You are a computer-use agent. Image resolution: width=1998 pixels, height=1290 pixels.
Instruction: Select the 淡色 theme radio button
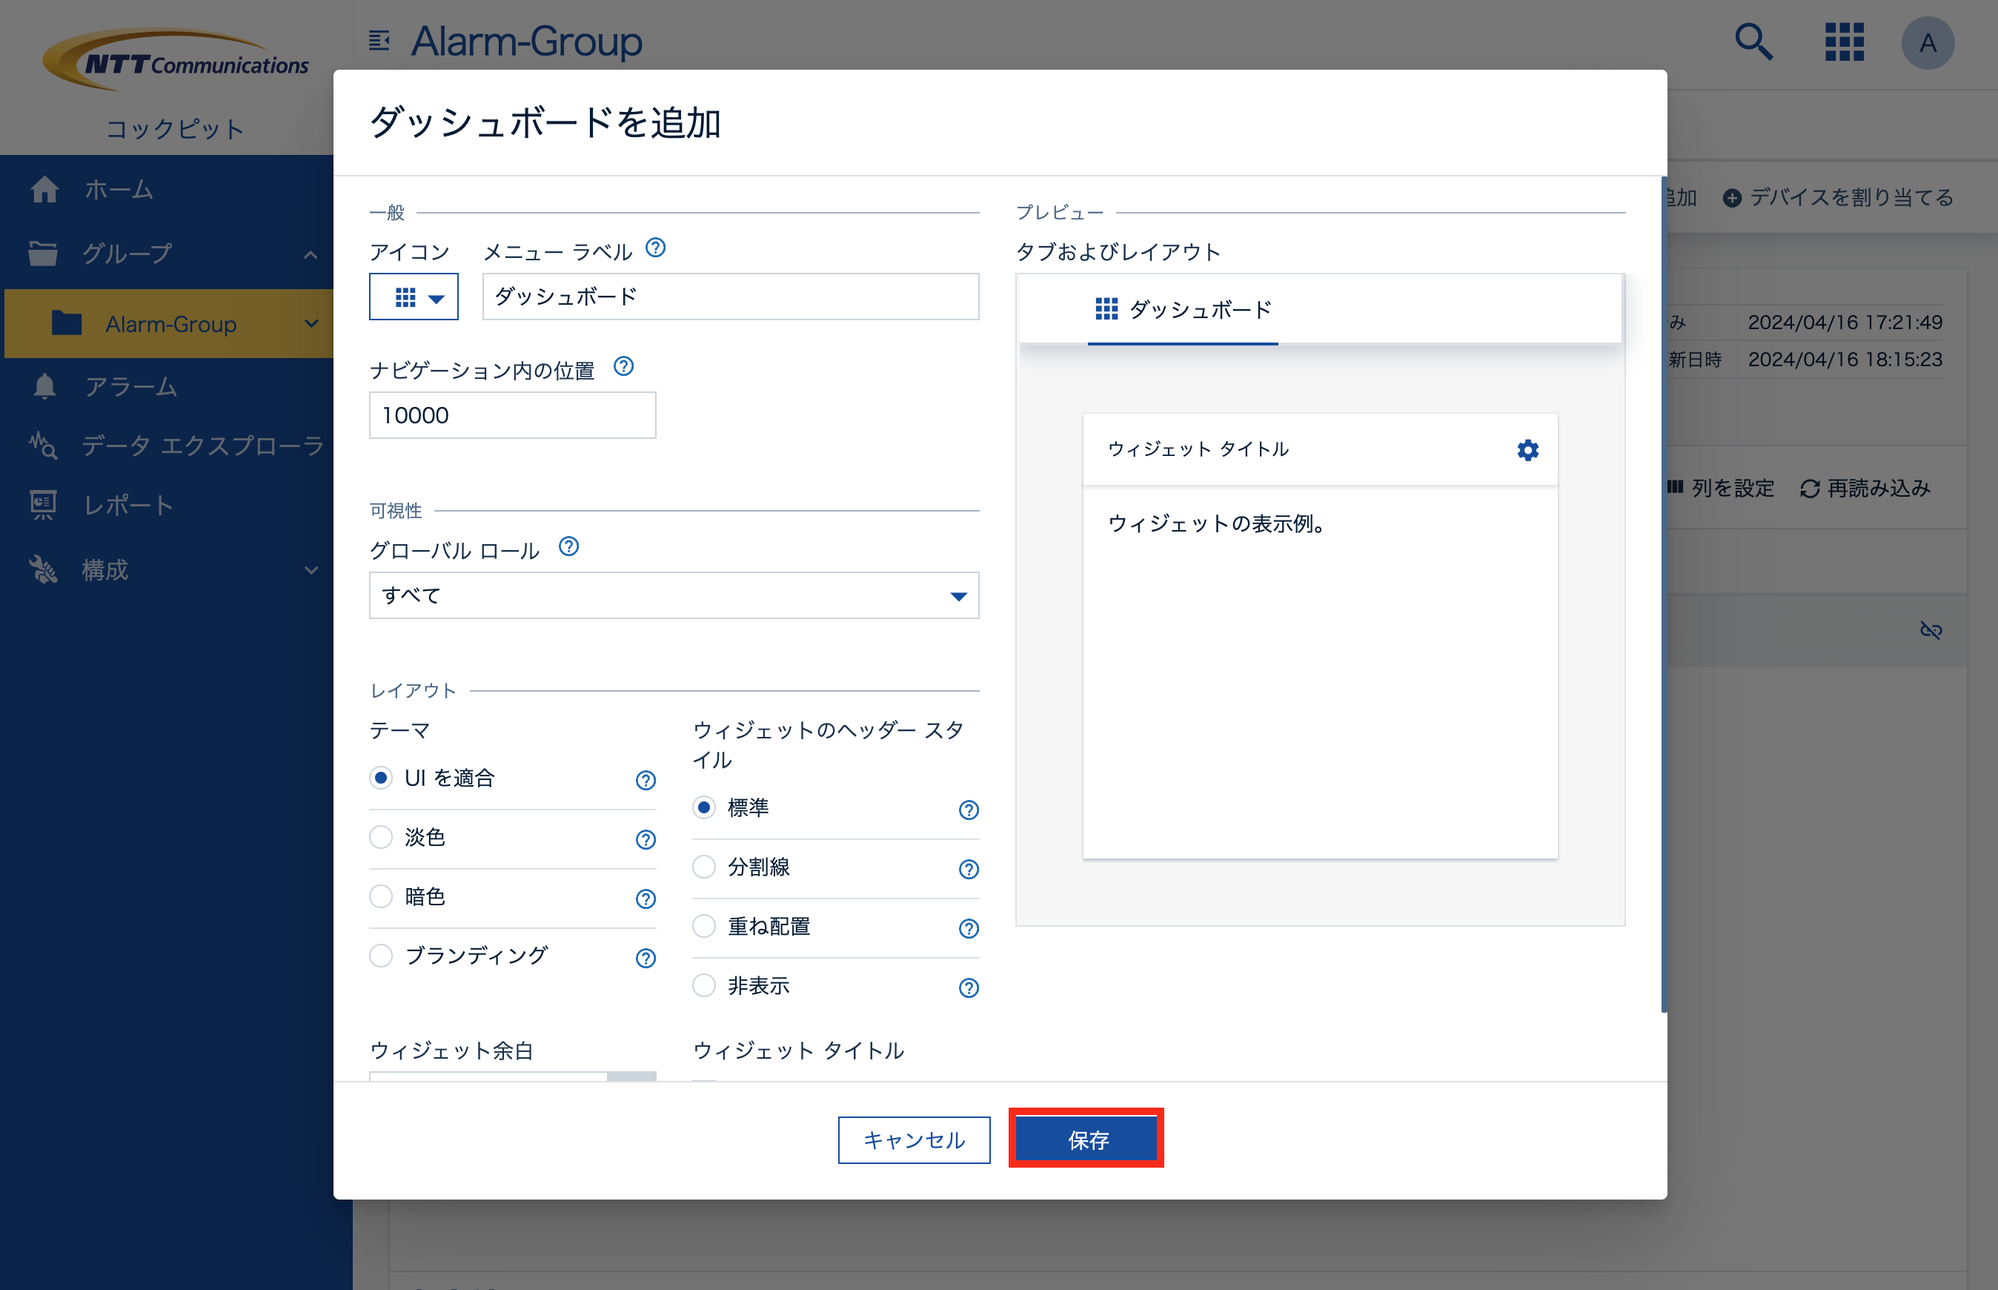pos(381,838)
